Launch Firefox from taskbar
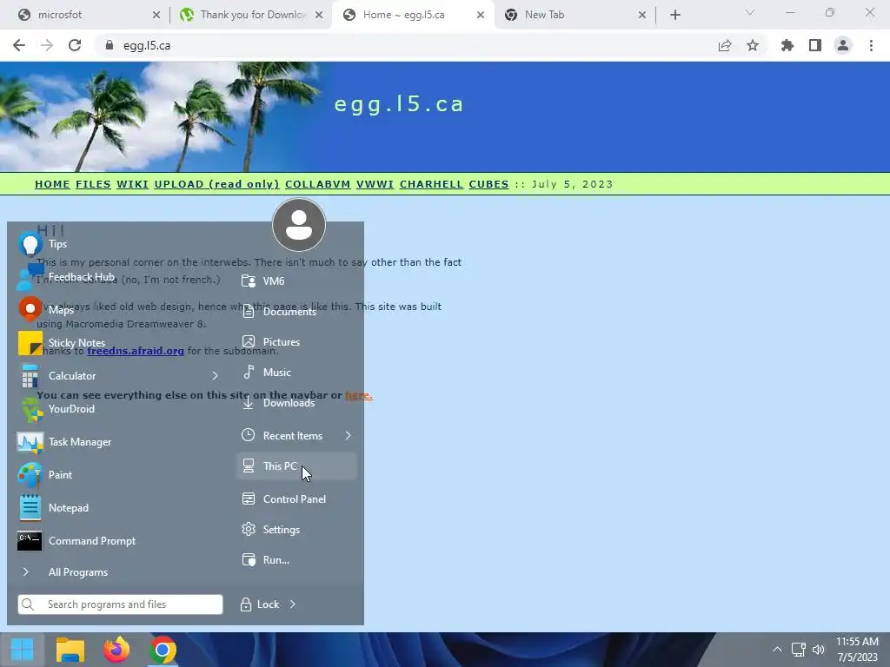The width and height of the screenshot is (890, 667). [116, 650]
